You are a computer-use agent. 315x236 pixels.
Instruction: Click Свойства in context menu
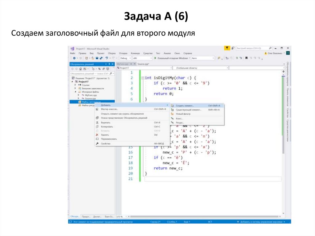(x=132, y=143)
